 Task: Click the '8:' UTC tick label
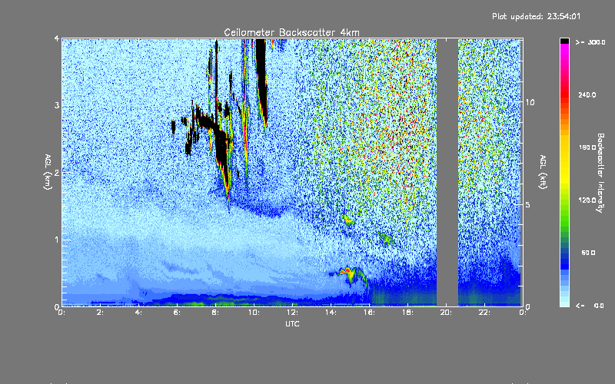click(215, 313)
